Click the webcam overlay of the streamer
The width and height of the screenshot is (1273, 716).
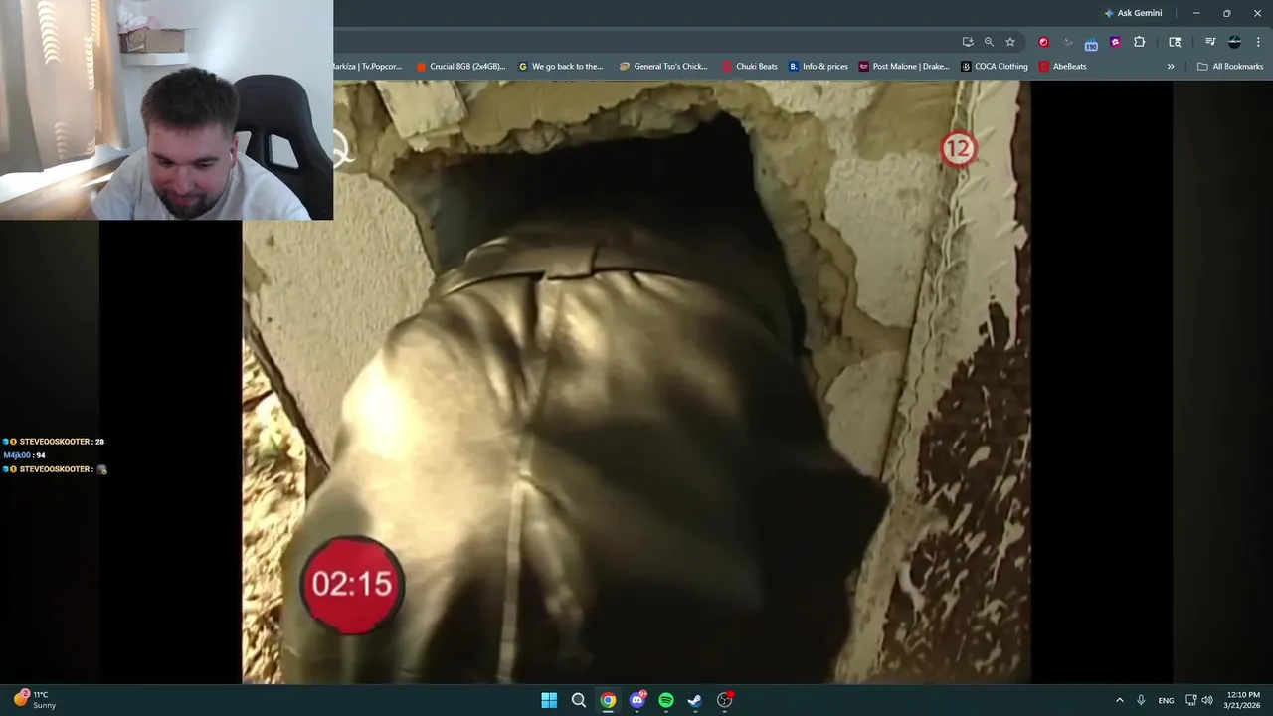pyautogui.click(x=166, y=109)
